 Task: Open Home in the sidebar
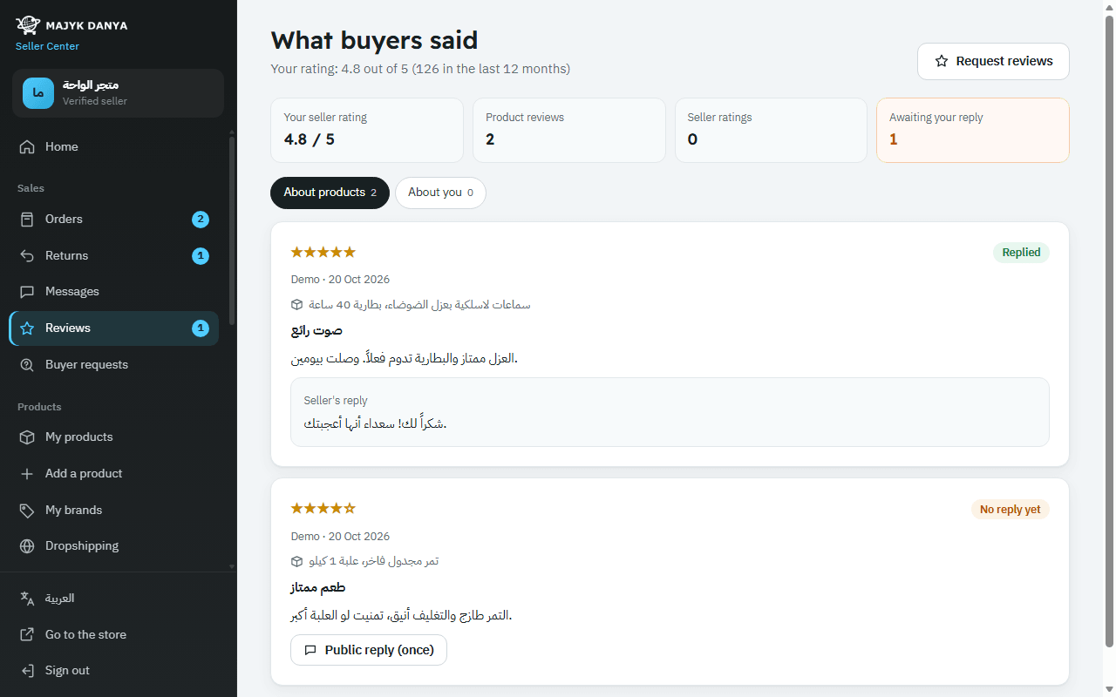[114, 146]
